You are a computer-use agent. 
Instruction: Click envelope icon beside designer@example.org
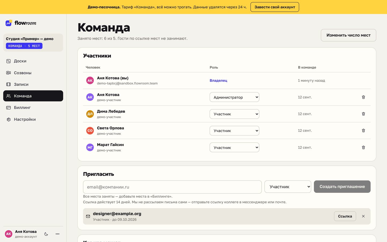click(x=88, y=216)
